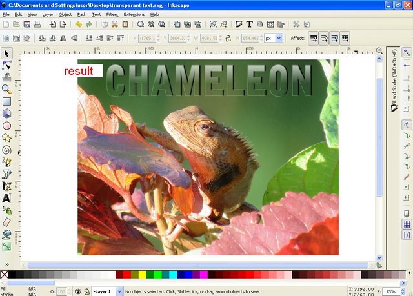This screenshot has height=296, width=413.
Task: Click the no-paint X swatch
Action: click(5, 275)
